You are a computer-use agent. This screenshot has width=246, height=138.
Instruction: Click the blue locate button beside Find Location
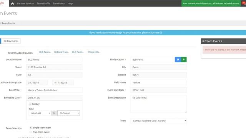[x=178, y=59]
